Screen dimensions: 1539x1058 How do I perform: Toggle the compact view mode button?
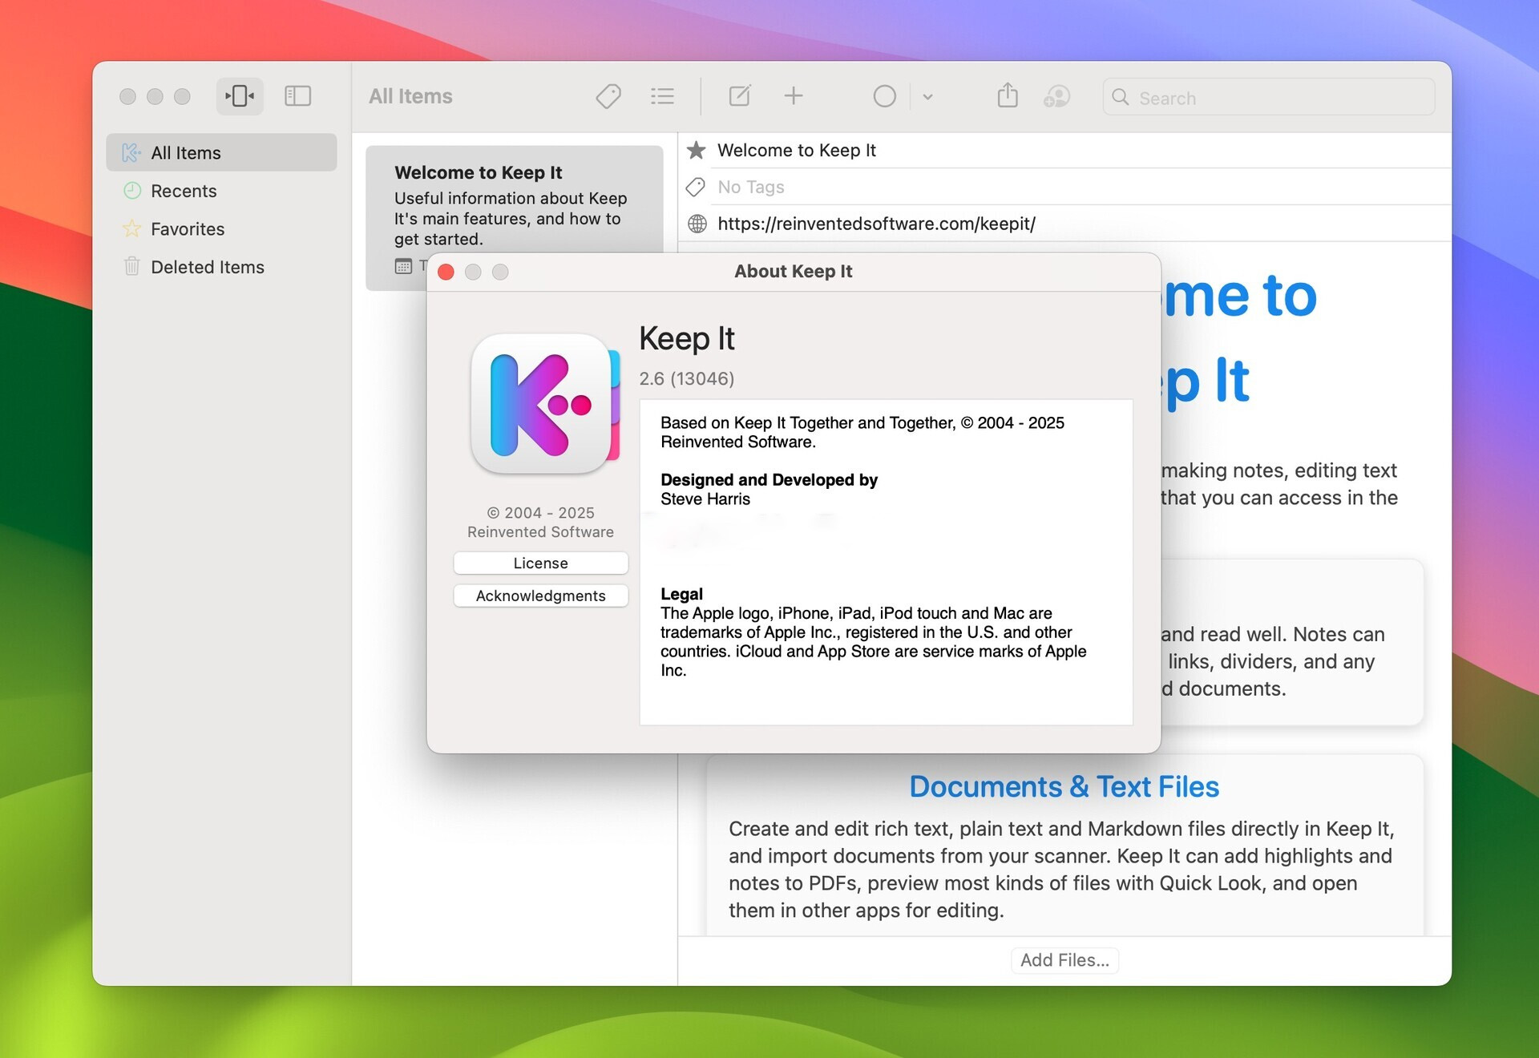[x=240, y=96]
